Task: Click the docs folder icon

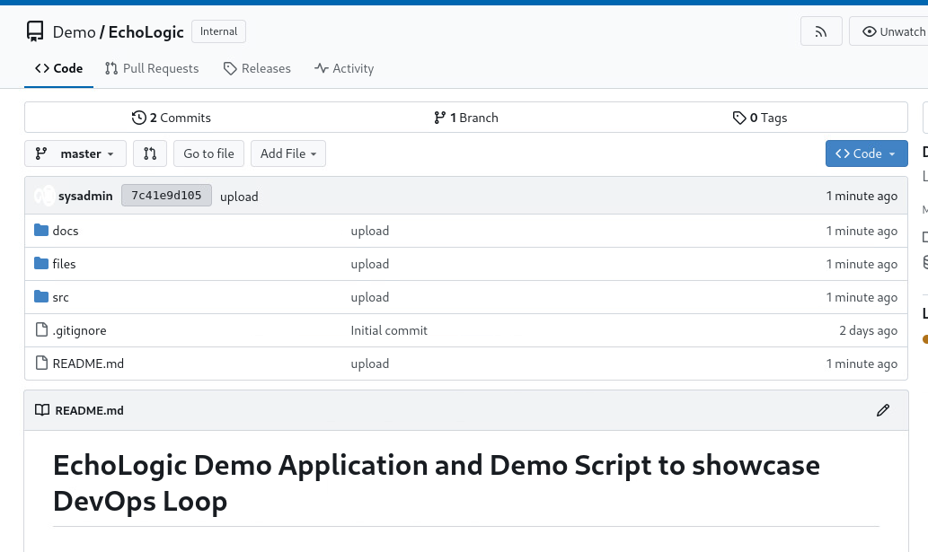Action: pyautogui.click(x=41, y=230)
